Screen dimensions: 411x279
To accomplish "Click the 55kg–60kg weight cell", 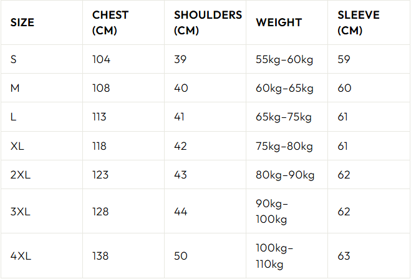I will (x=284, y=59).
